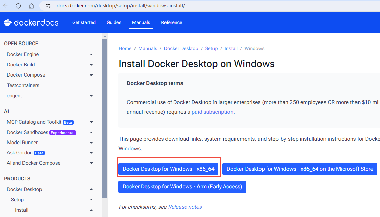Open the paid subscription link

212,112
